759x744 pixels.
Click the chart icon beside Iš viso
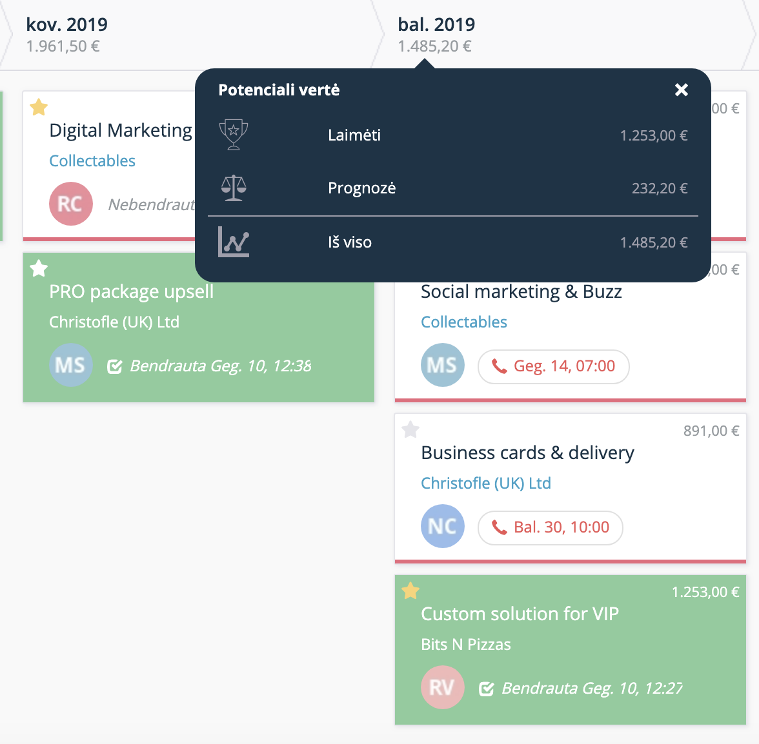(234, 242)
